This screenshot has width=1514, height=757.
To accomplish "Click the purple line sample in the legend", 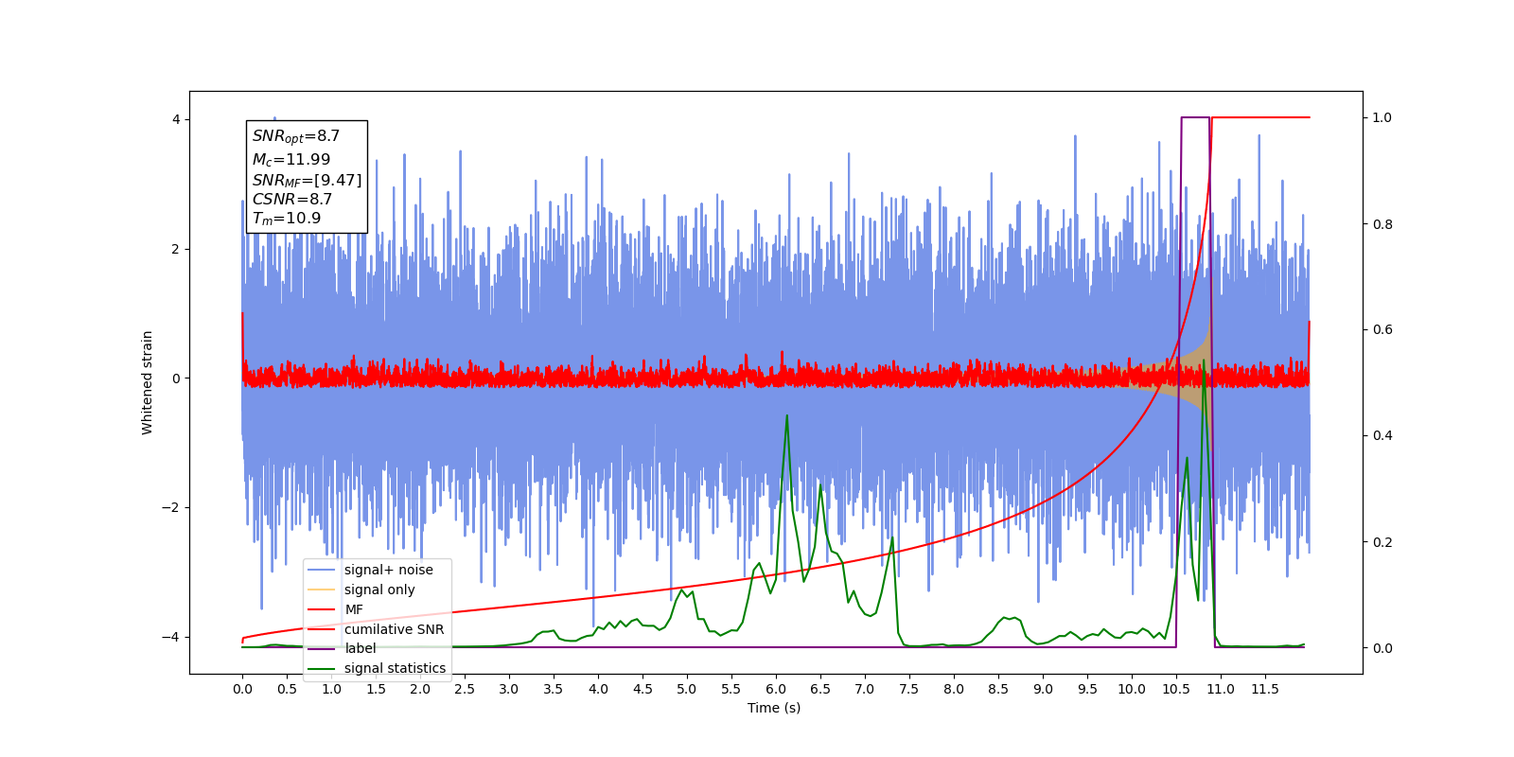I will click(322, 648).
